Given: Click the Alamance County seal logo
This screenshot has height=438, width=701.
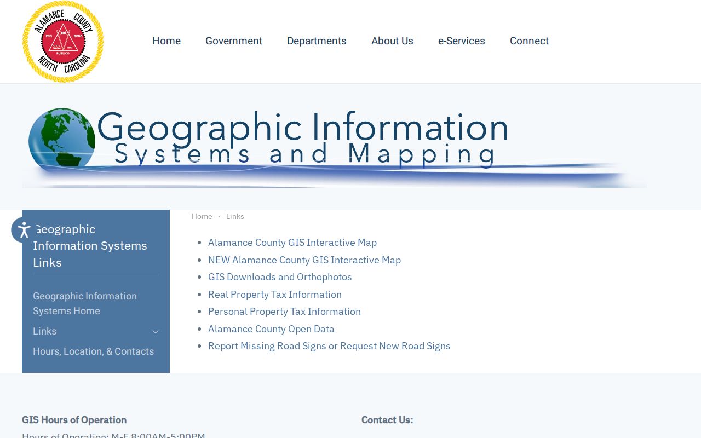Looking at the screenshot, I should coord(63,42).
